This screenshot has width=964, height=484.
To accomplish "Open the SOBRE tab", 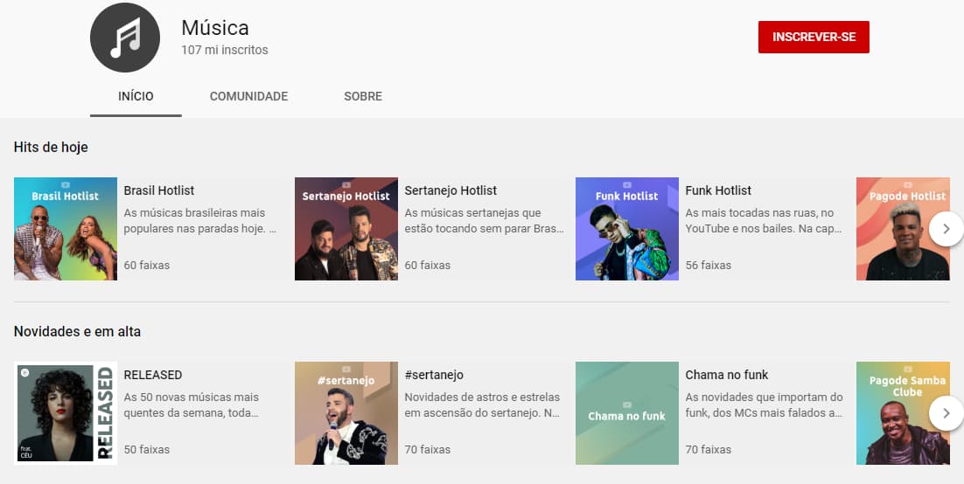I will (x=363, y=96).
